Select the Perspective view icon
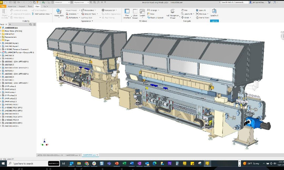The height and width of the screenshot is (170, 284). coord(83,10)
